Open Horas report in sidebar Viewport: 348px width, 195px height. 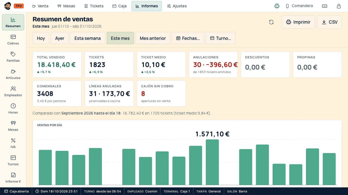click(x=13, y=109)
